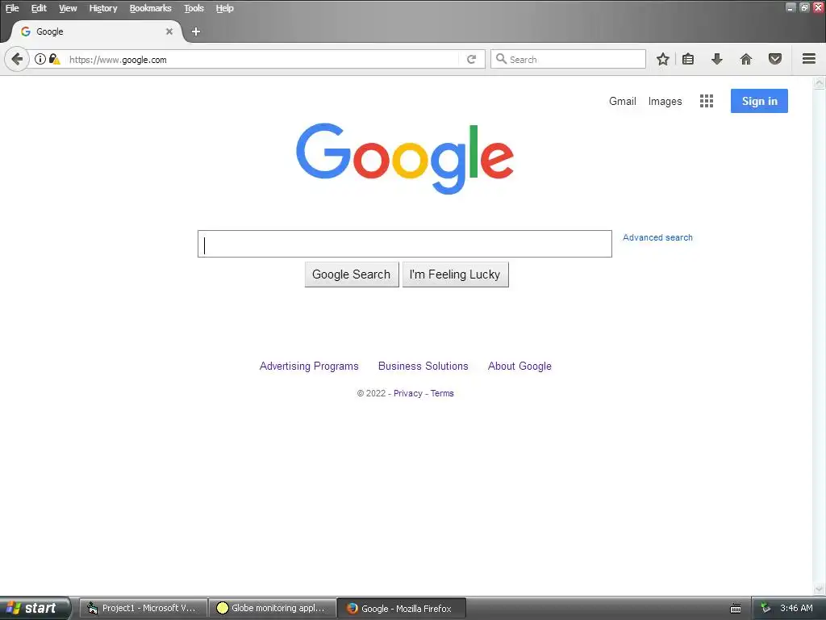Open the Advanced search link
This screenshot has height=620, width=826.
click(x=657, y=237)
